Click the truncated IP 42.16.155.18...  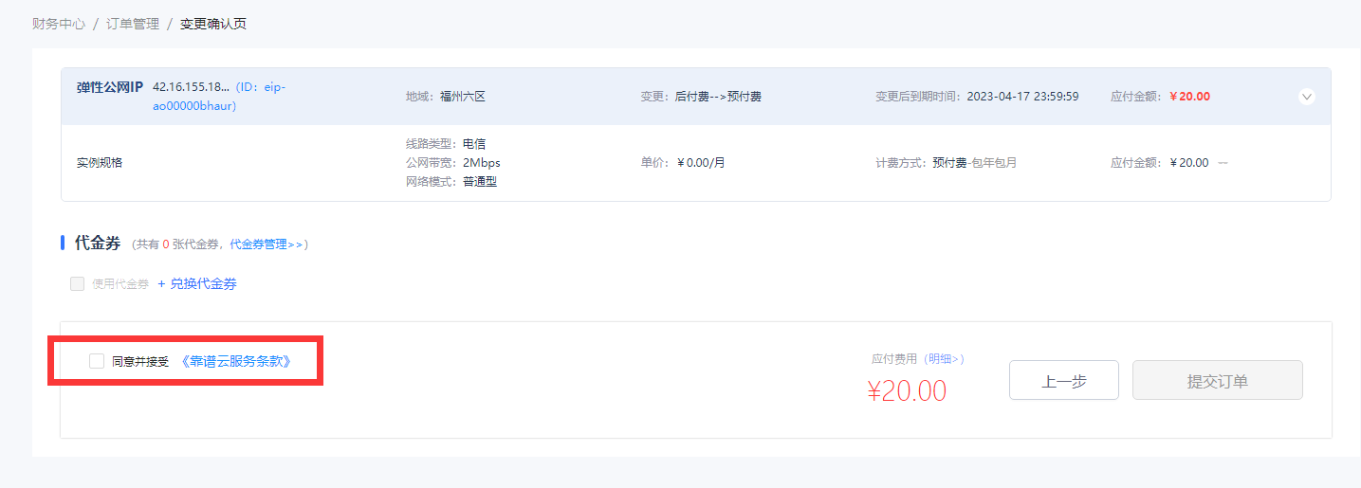191,86
